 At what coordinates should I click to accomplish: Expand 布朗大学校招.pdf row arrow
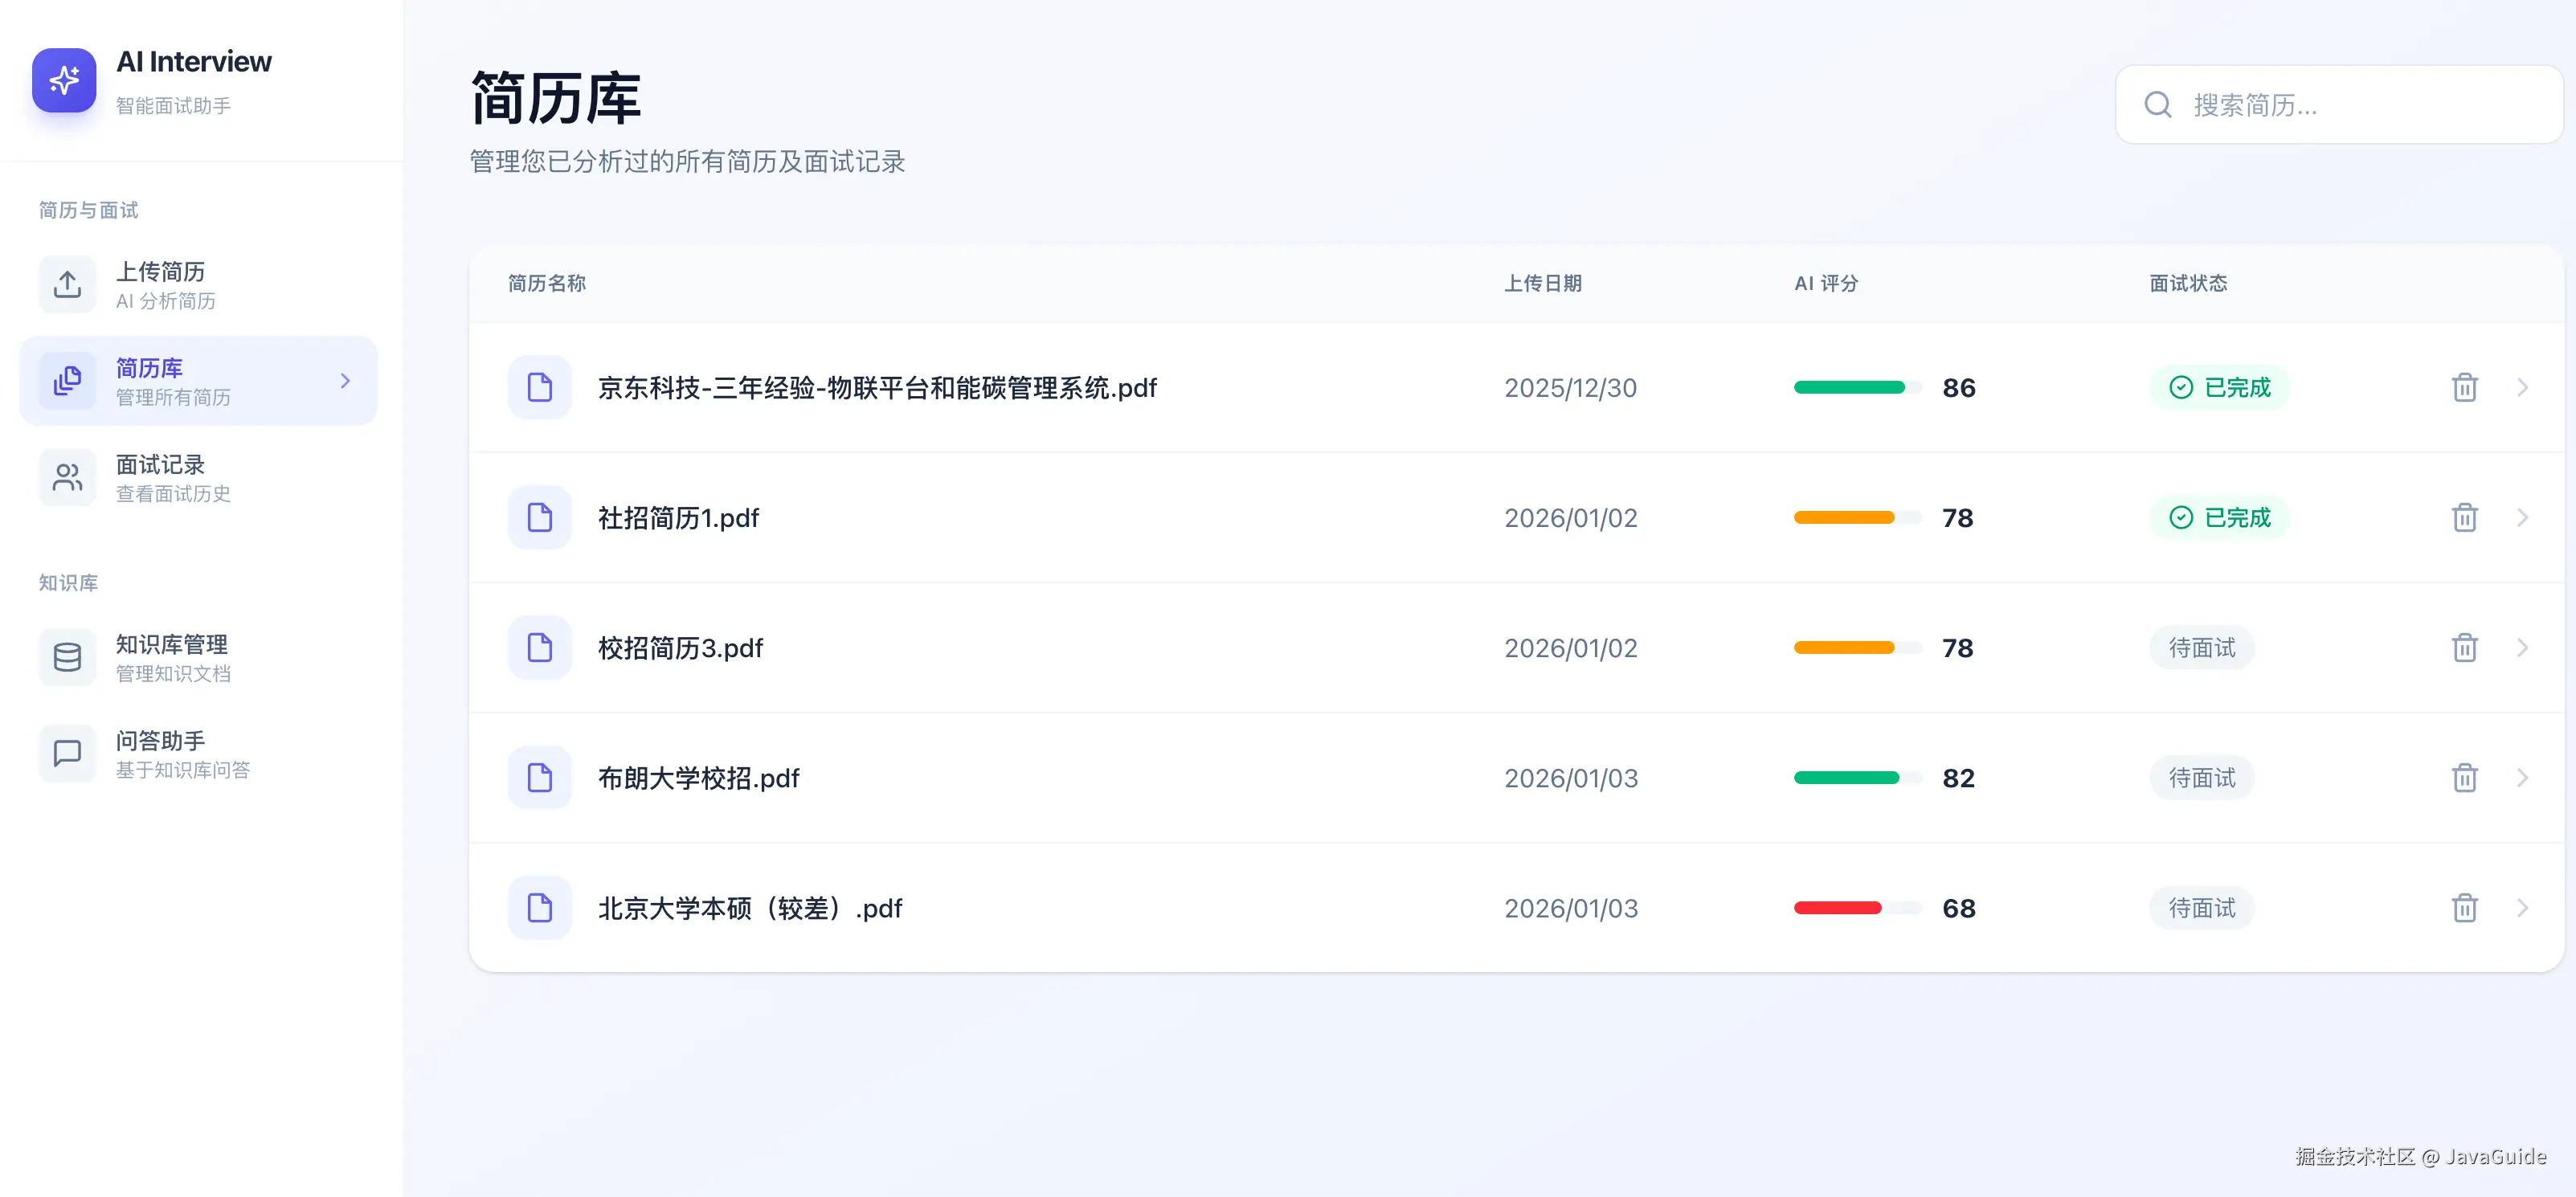click(x=2523, y=777)
